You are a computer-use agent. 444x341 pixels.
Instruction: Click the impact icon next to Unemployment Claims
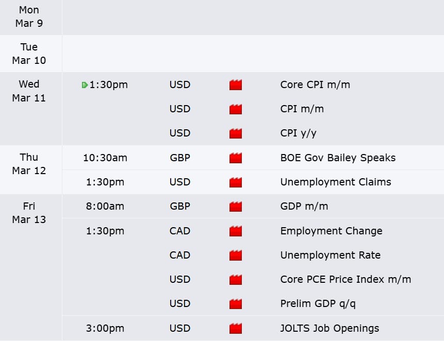point(236,182)
